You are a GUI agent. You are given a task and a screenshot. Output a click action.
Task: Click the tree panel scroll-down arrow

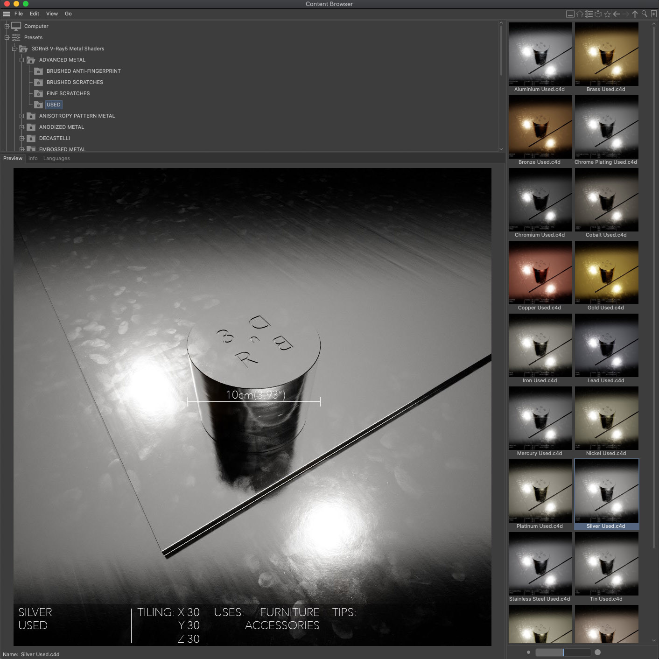(501, 149)
